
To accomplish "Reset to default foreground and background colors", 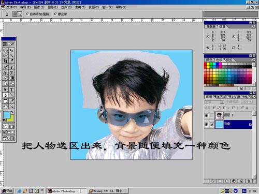I will click(4, 120).
